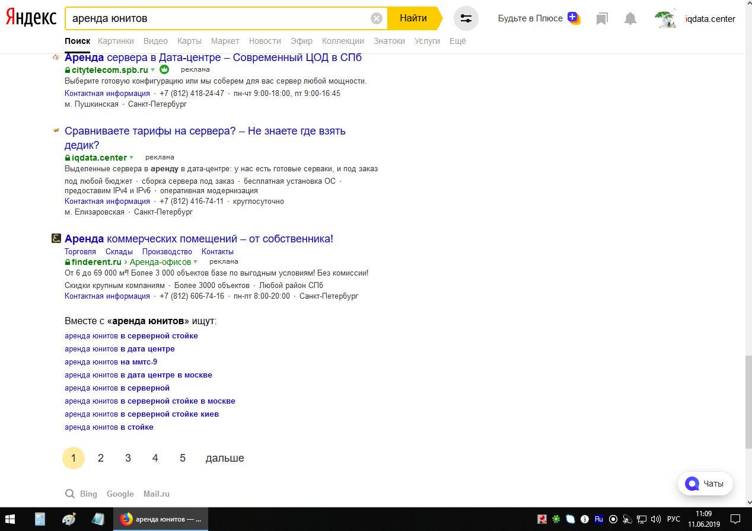Open Сравниваете тарифы на сервера result
The height and width of the screenshot is (531, 752).
(x=205, y=138)
